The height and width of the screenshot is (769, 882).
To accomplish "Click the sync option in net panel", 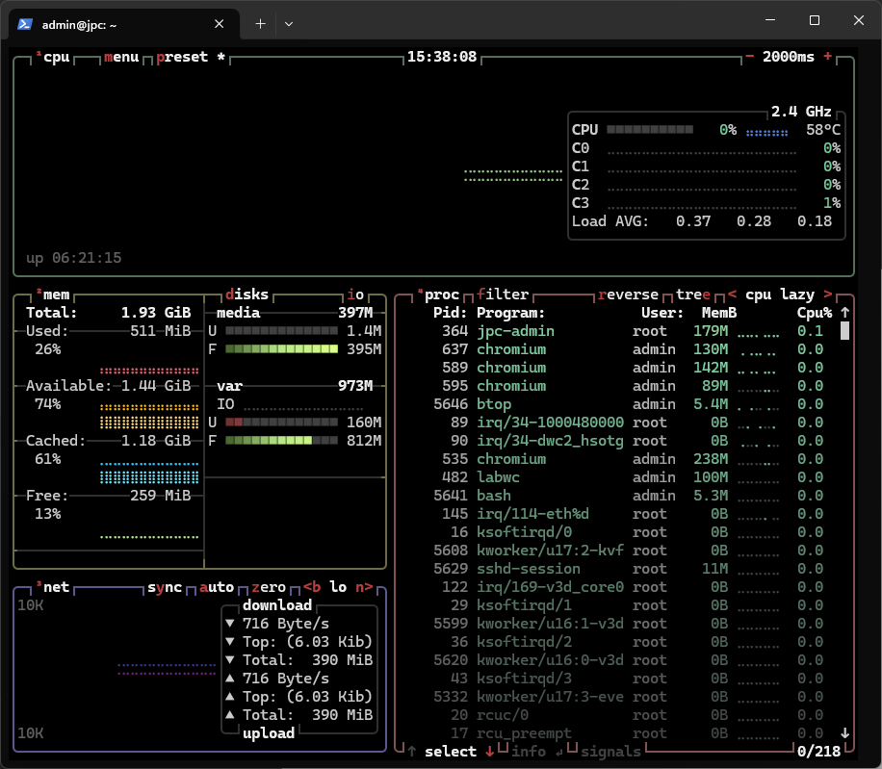I will [x=164, y=587].
